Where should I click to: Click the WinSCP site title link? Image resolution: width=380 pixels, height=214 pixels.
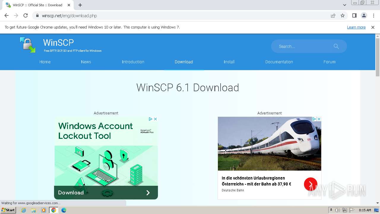[58, 43]
